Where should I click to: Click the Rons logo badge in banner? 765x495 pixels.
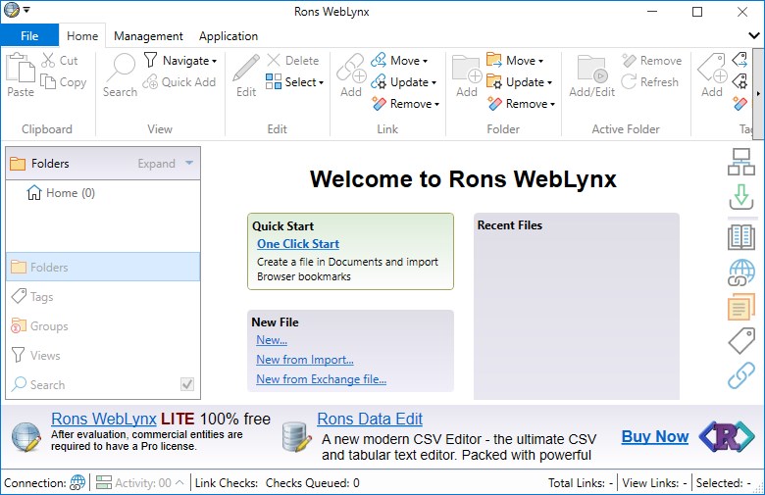pyautogui.click(x=727, y=436)
